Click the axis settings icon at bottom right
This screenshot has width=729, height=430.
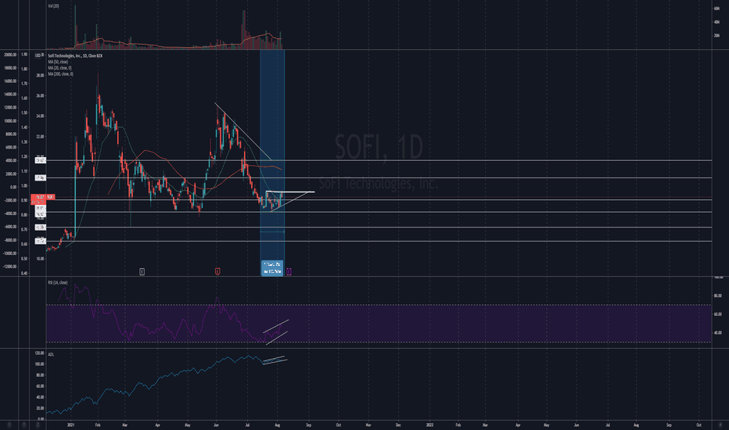(x=720, y=425)
